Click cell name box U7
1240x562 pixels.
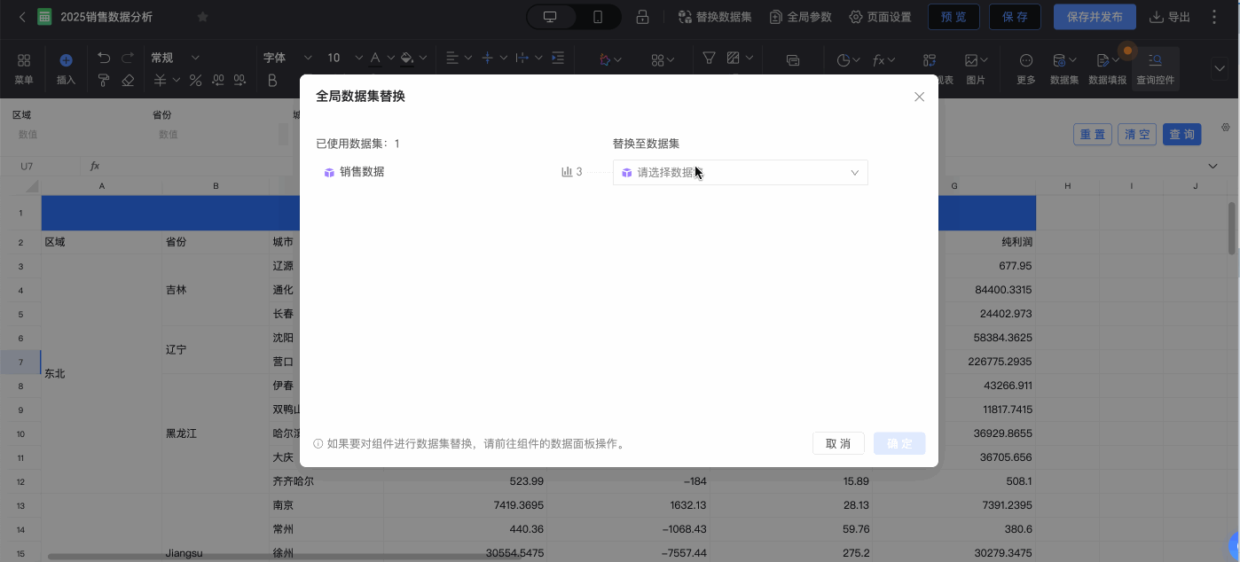(x=40, y=166)
